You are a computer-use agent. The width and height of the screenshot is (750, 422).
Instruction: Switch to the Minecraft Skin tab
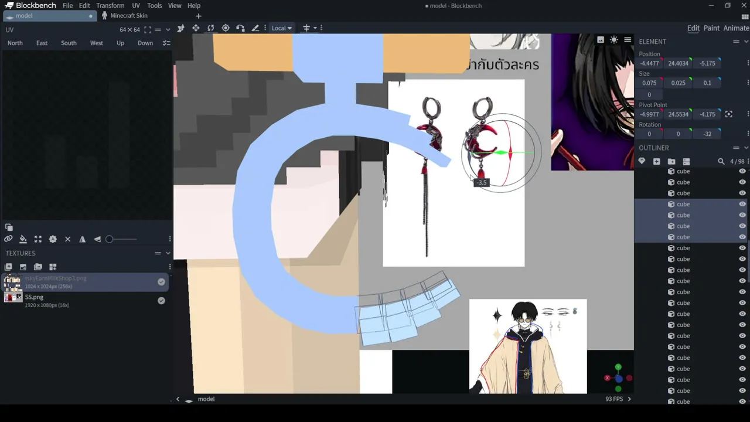(129, 16)
